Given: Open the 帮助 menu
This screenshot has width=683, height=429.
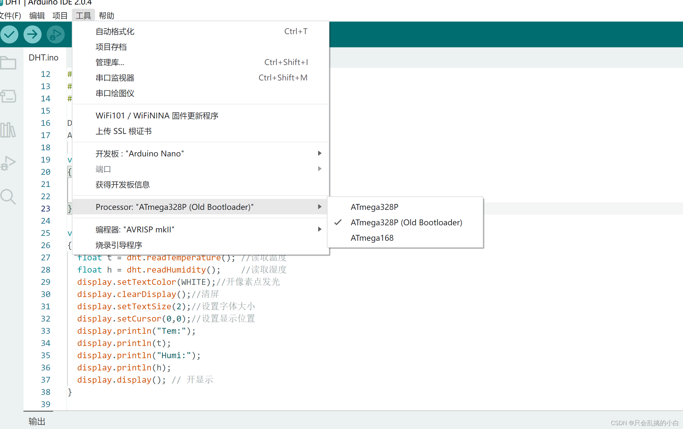Looking at the screenshot, I should point(106,15).
